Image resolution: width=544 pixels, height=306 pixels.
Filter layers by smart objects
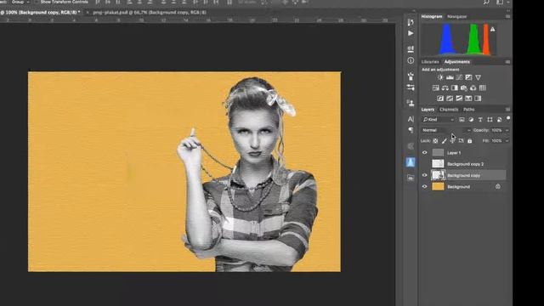(x=499, y=120)
